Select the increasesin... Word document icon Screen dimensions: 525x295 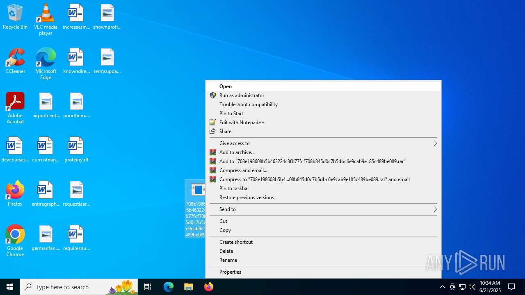tap(76, 17)
